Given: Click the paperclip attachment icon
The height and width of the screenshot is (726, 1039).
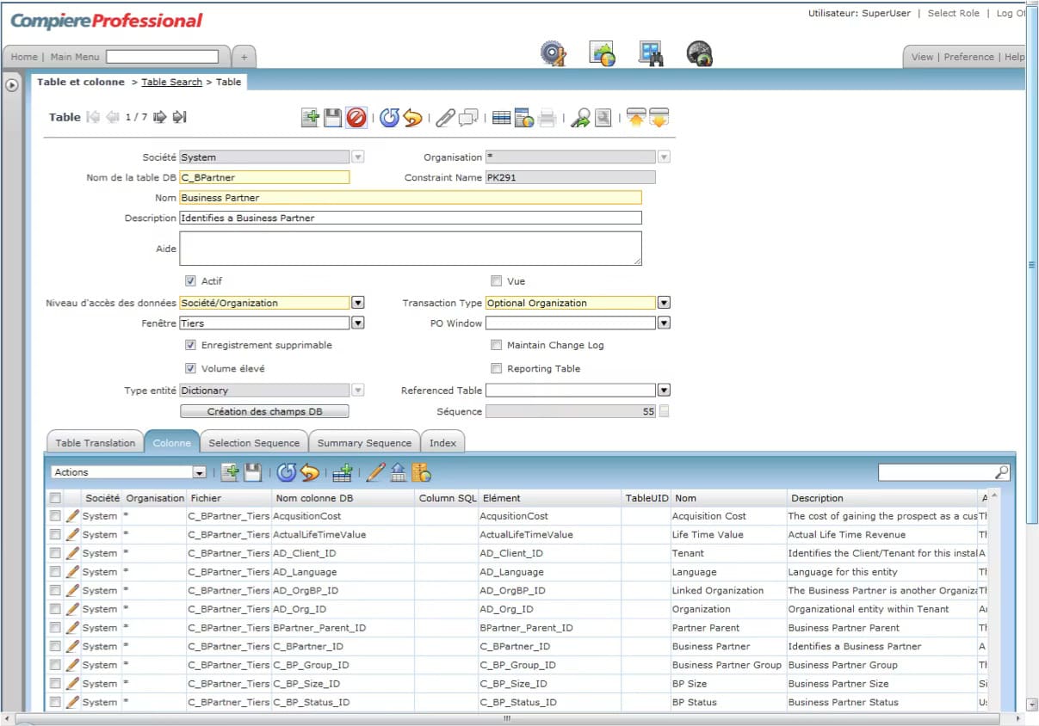Looking at the screenshot, I should click(444, 118).
